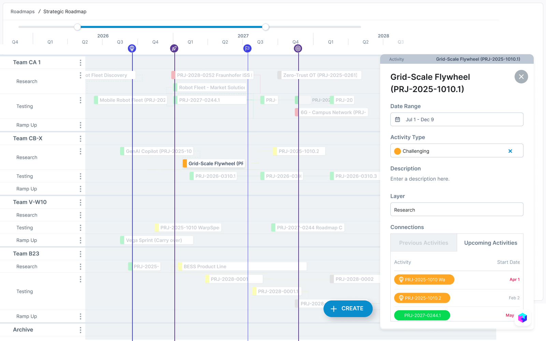Open the cube help widget icon
The image size is (546, 341).
522,318
